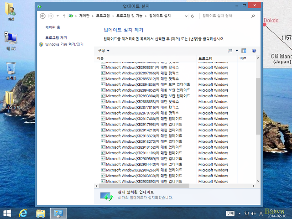Image resolution: width=292 pixels, height=219 pixels.
Task: Refresh the update list
Action: tap(193, 16)
